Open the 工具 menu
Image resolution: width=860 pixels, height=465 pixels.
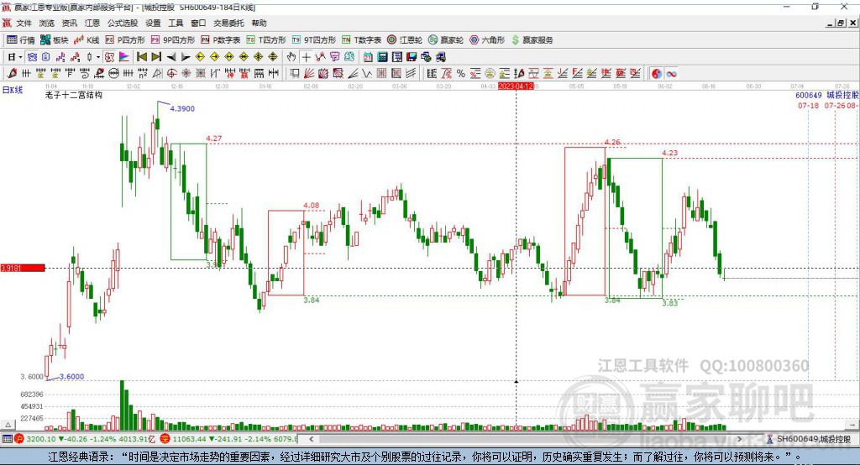pos(176,23)
